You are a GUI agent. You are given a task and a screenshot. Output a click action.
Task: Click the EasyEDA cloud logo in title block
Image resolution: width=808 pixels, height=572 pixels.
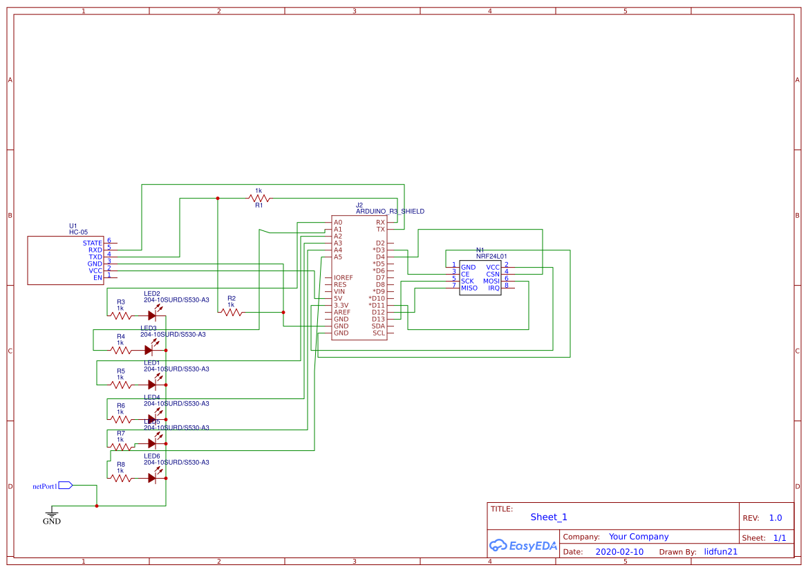coord(500,546)
